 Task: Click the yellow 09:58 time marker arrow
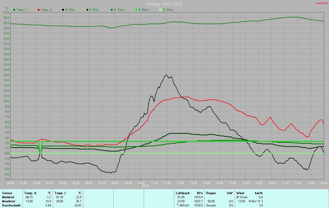click(141, 185)
